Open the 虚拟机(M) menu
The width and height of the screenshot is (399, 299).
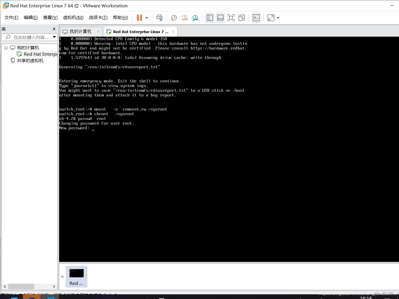(x=73, y=18)
